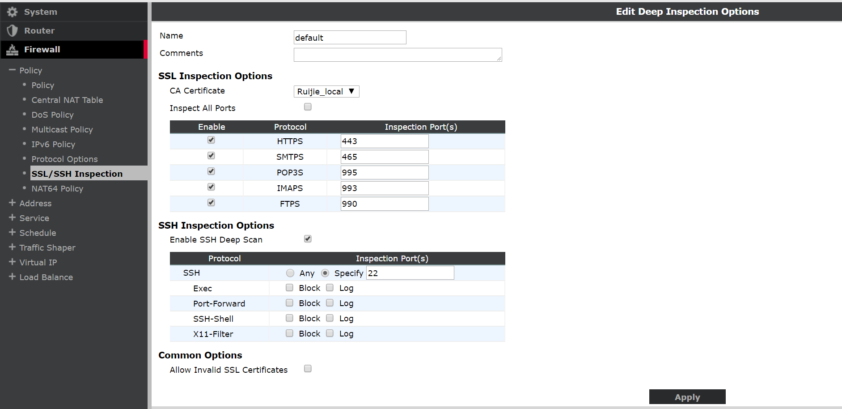This screenshot has height=409, width=842.
Task: Click the Router shield icon
Action: point(12,31)
